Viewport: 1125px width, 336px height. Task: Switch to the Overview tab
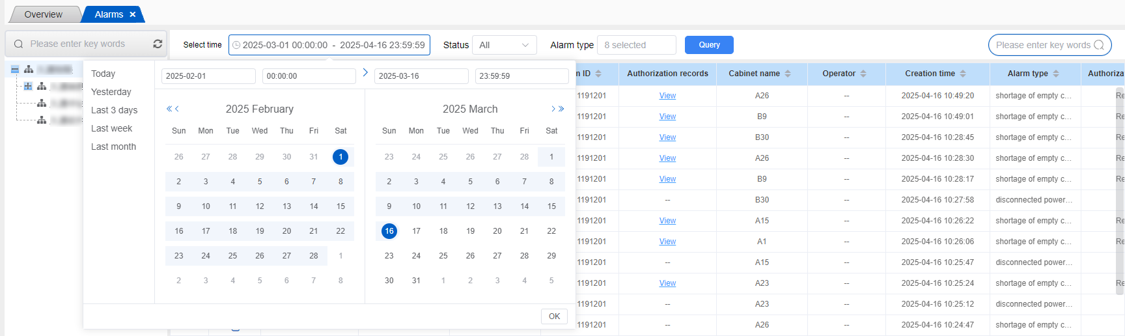click(43, 14)
